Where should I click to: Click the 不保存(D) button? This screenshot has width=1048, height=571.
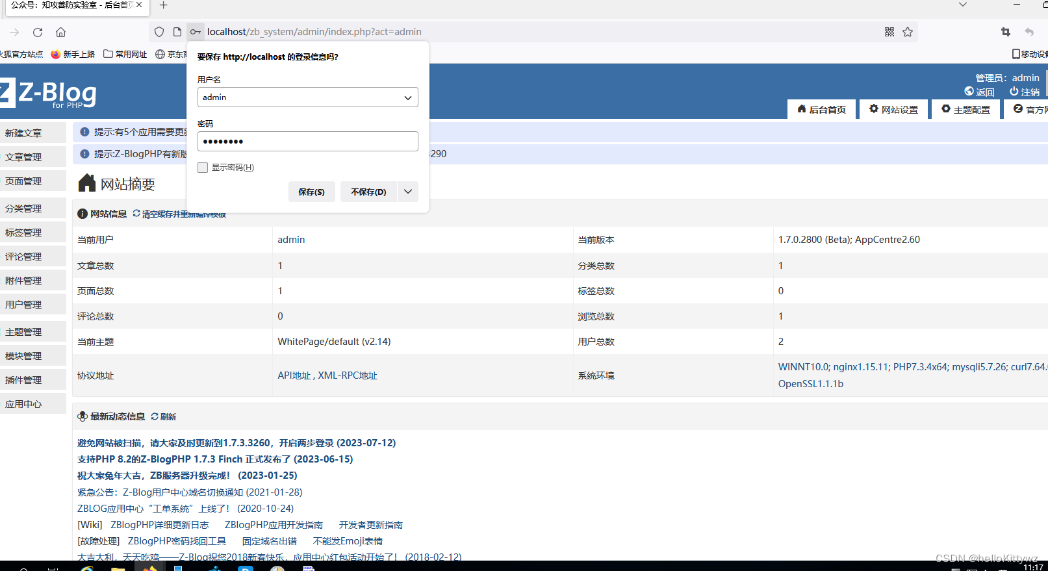pyautogui.click(x=368, y=192)
